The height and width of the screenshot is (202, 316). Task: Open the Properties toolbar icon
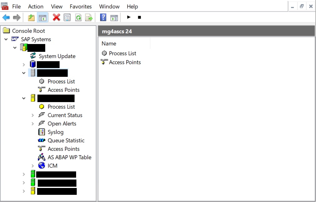click(67, 17)
